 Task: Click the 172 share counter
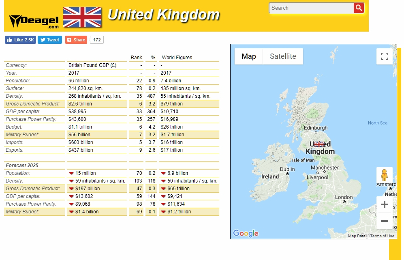click(96, 40)
